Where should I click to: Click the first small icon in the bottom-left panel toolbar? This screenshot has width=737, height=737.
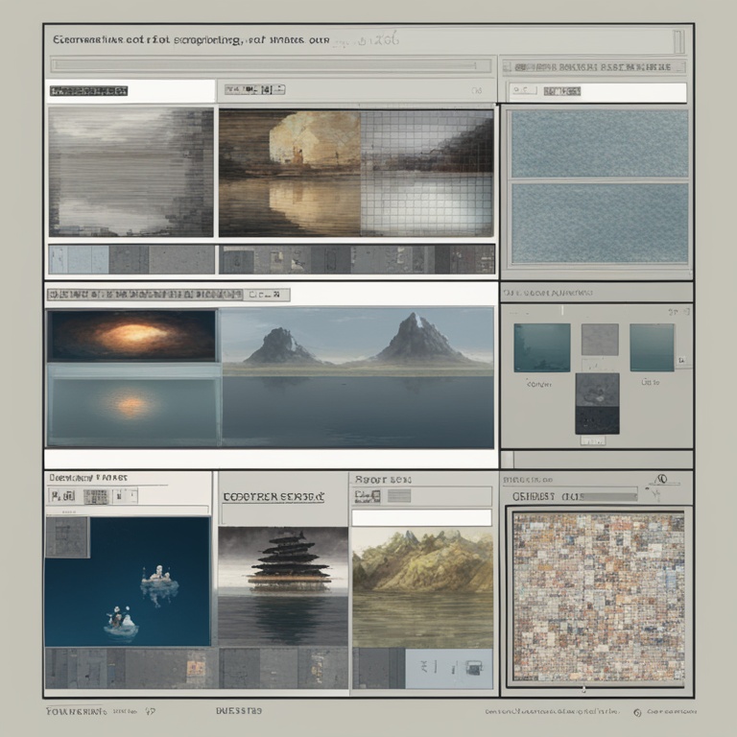pyautogui.click(x=62, y=496)
